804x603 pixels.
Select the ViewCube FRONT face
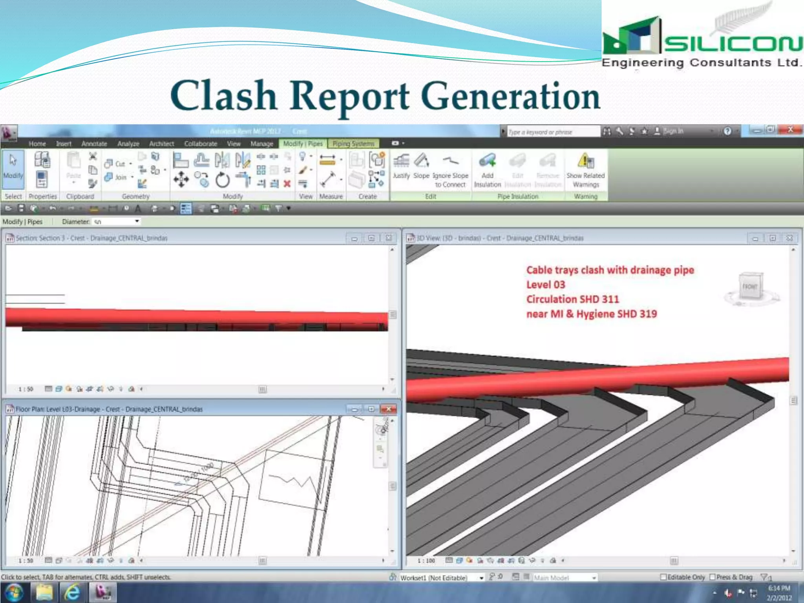(x=749, y=287)
